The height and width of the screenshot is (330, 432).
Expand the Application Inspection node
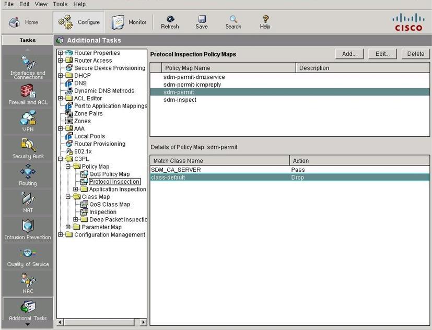(76, 189)
